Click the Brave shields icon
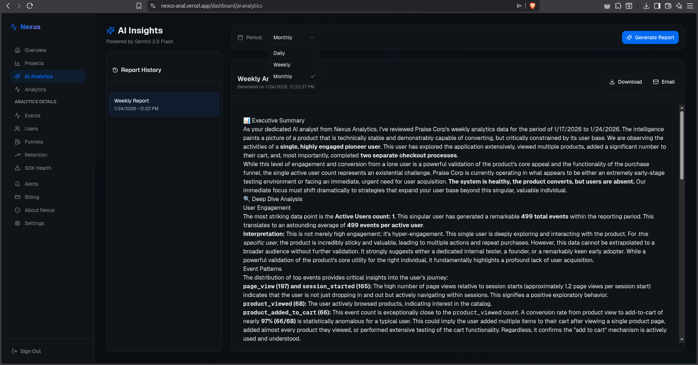Image resolution: width=698 pixels, height=365 pixels. click(533, 6)
